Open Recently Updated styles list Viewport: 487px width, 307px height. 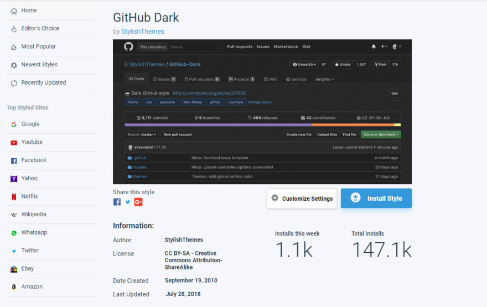(44, 82)
